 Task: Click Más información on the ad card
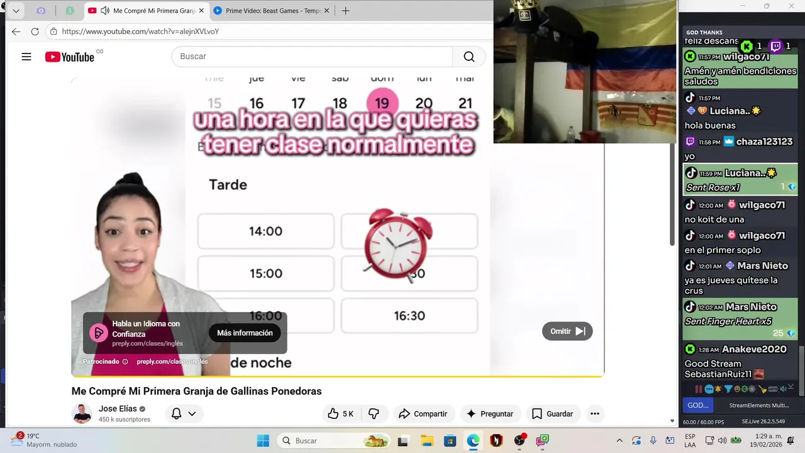245,333
